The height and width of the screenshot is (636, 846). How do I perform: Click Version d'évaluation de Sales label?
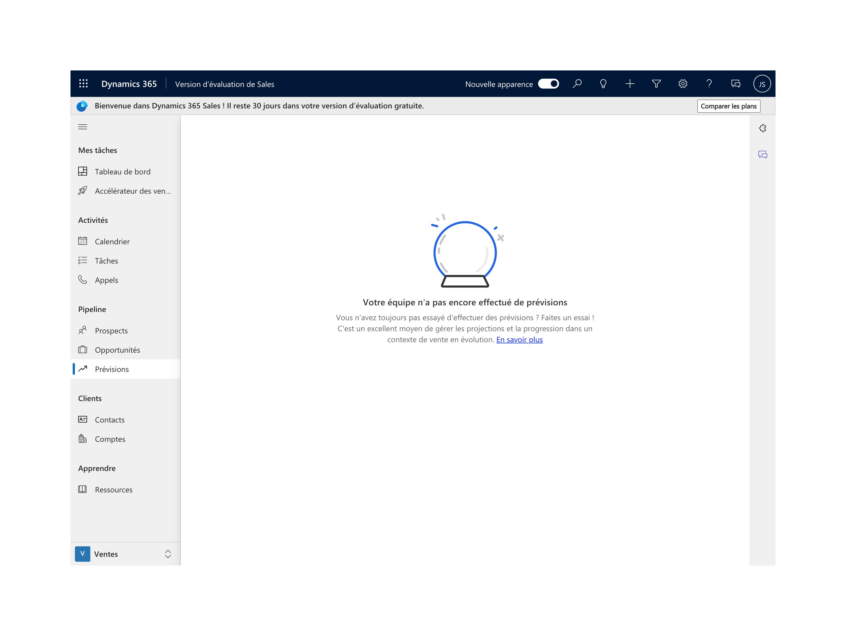click(x=224, y=84)
